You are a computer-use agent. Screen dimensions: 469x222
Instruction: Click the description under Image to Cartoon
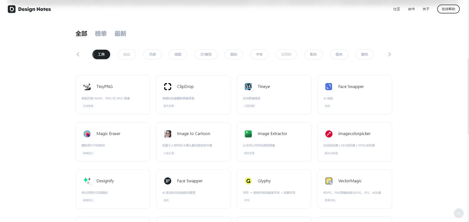[x=187, y=145]
